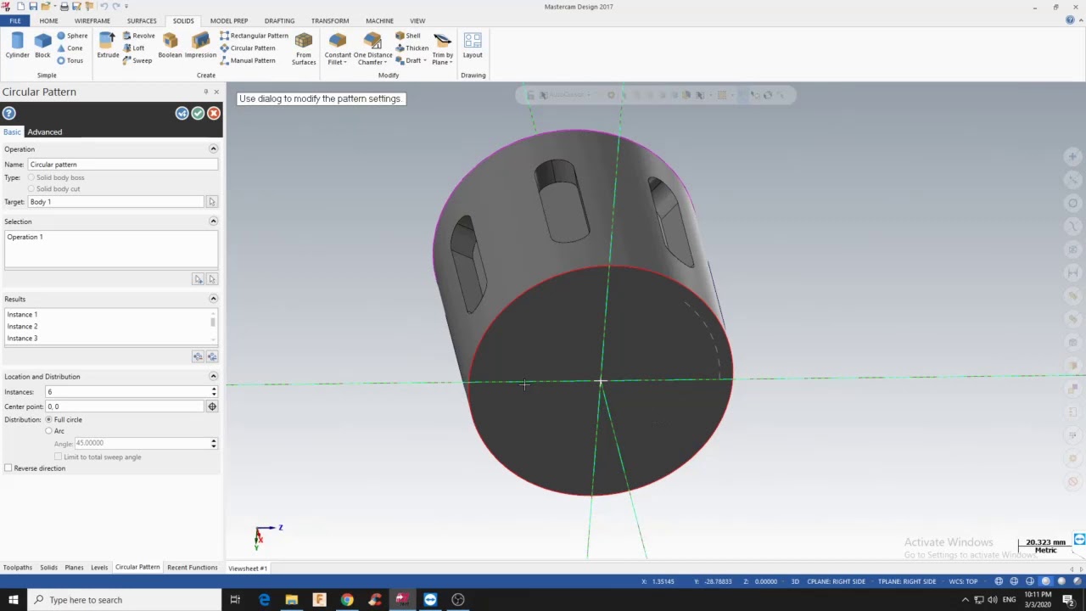Apply the Shell tool
This screenshot has height=611, width=1086.
coord(408,36)
